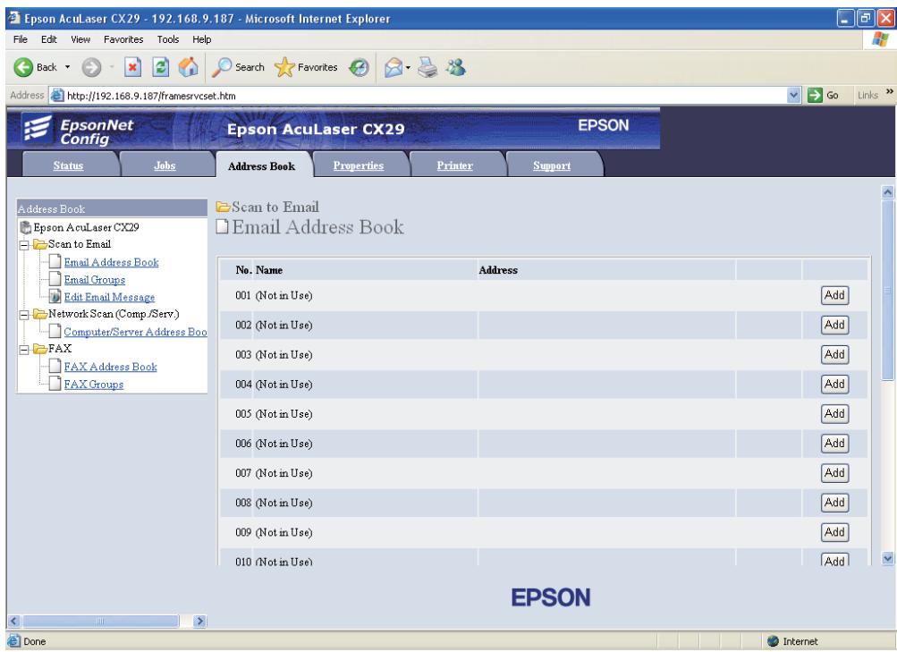Click the address bar URL field
The width and height of the screenshot is (897, 652).
pyautogui.click(x=425, y=96)
